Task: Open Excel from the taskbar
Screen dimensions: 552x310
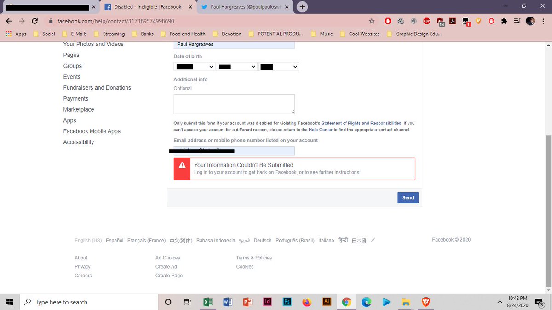Action: pyautogui.click(x=207, y=302)
